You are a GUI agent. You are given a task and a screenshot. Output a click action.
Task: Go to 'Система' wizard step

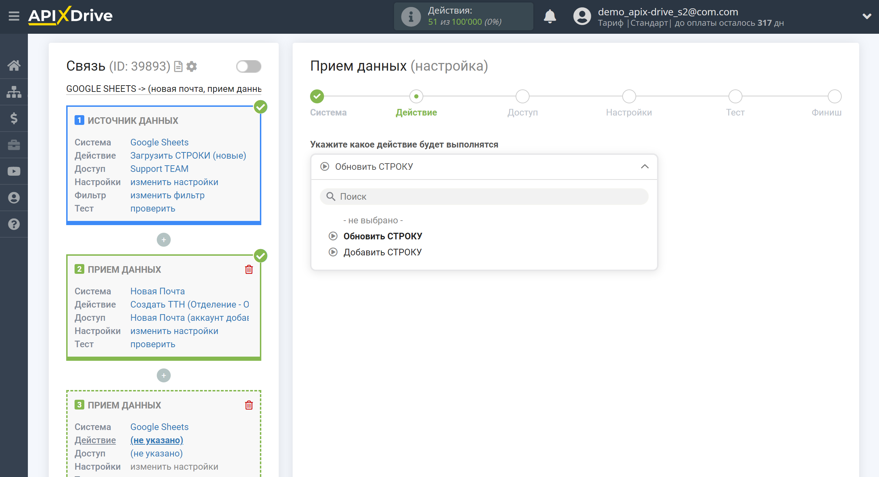coord(317,96)
